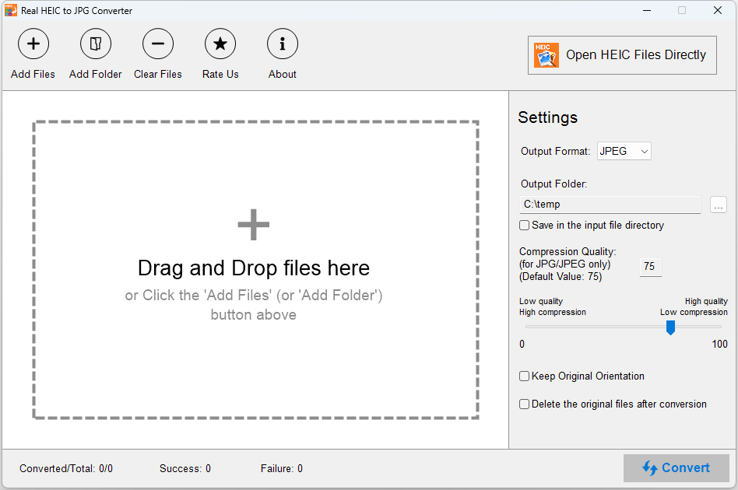
Task: Select the Add Folder icon
Action: coord(95,44)
